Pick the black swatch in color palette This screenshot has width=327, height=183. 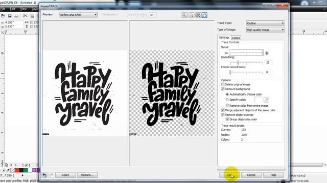click(21, 170)
